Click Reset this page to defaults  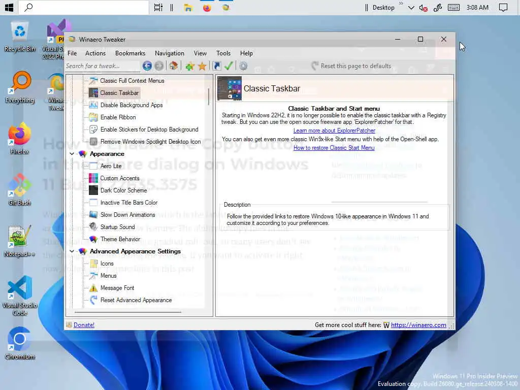click(351, 66)
